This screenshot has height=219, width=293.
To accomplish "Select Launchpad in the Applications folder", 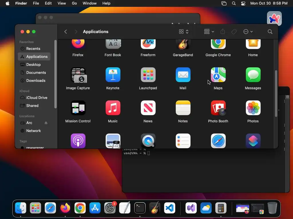I will click(x=148, y=75).
